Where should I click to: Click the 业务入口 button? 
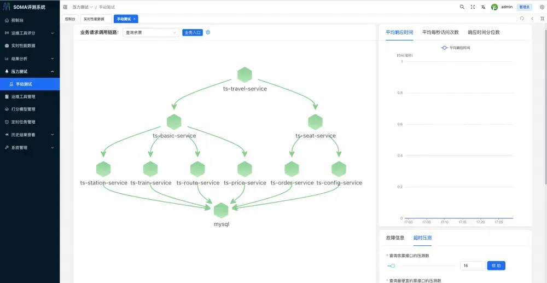(x=193, y=32)
